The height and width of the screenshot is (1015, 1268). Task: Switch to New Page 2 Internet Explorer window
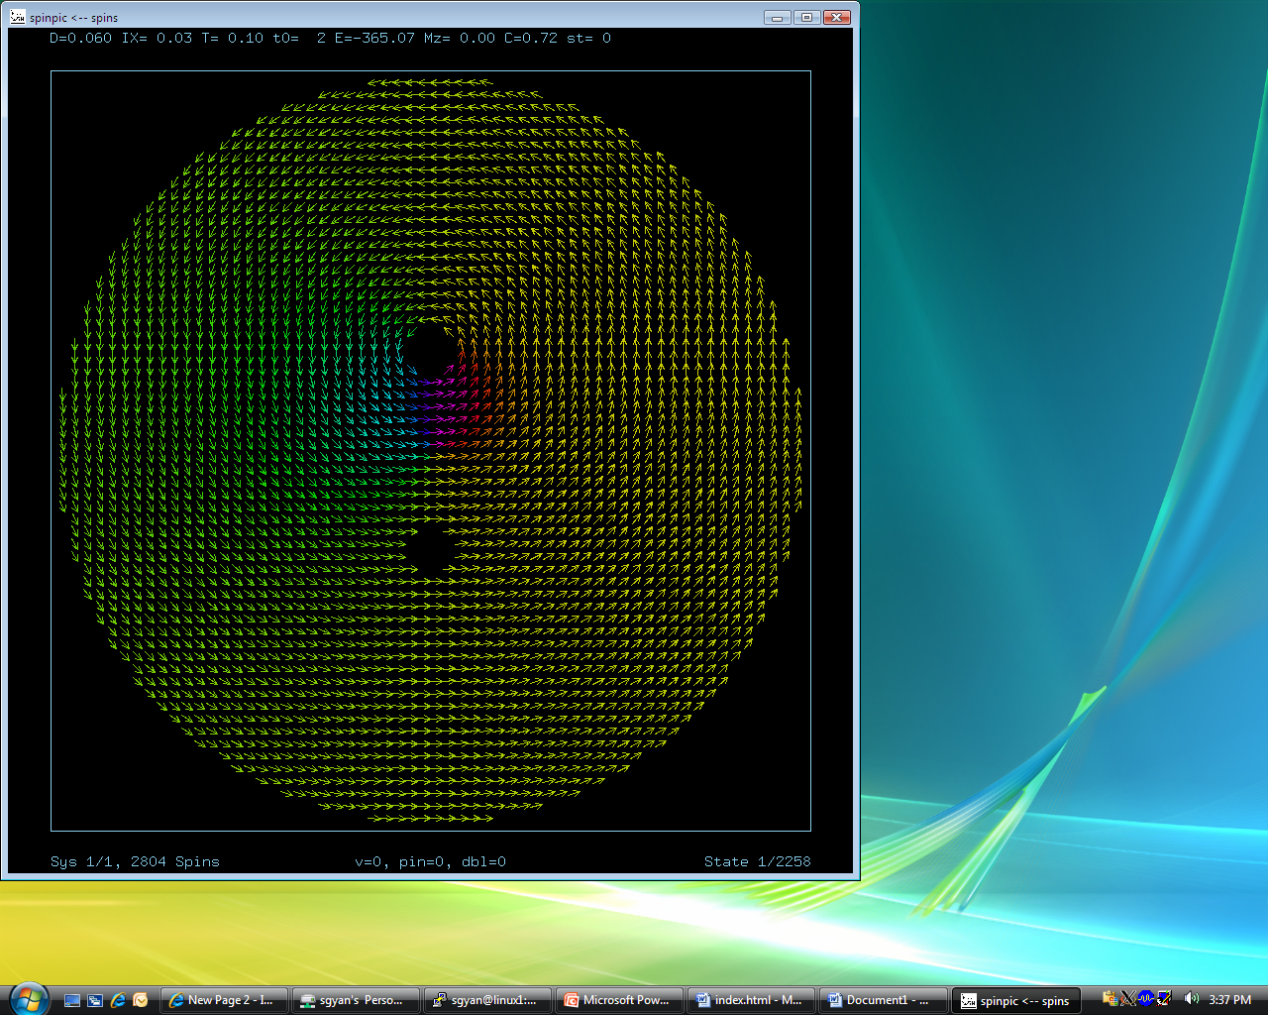(225, 1000)
